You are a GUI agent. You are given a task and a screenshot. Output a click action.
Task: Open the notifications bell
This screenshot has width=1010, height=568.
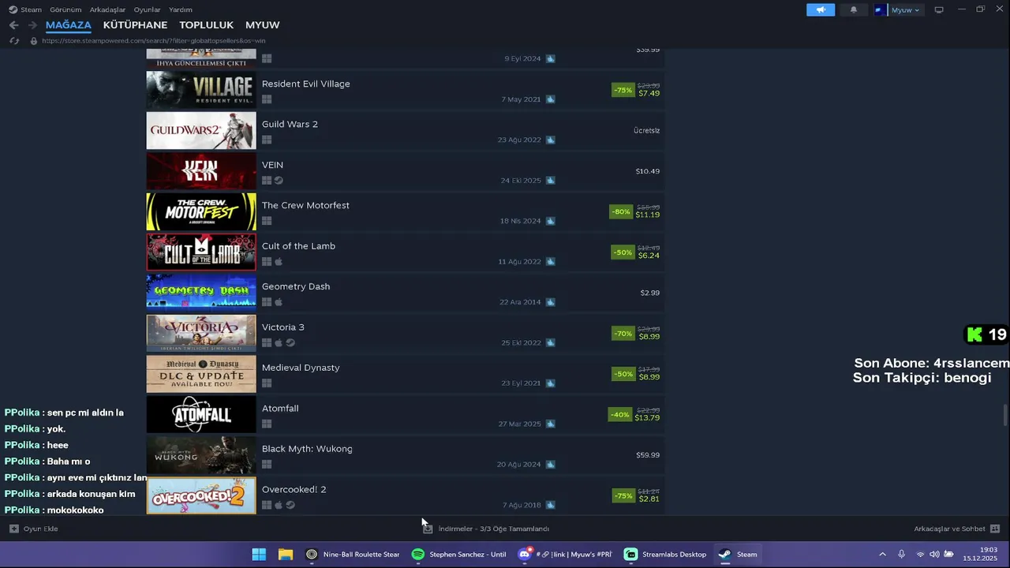[853, 9]
